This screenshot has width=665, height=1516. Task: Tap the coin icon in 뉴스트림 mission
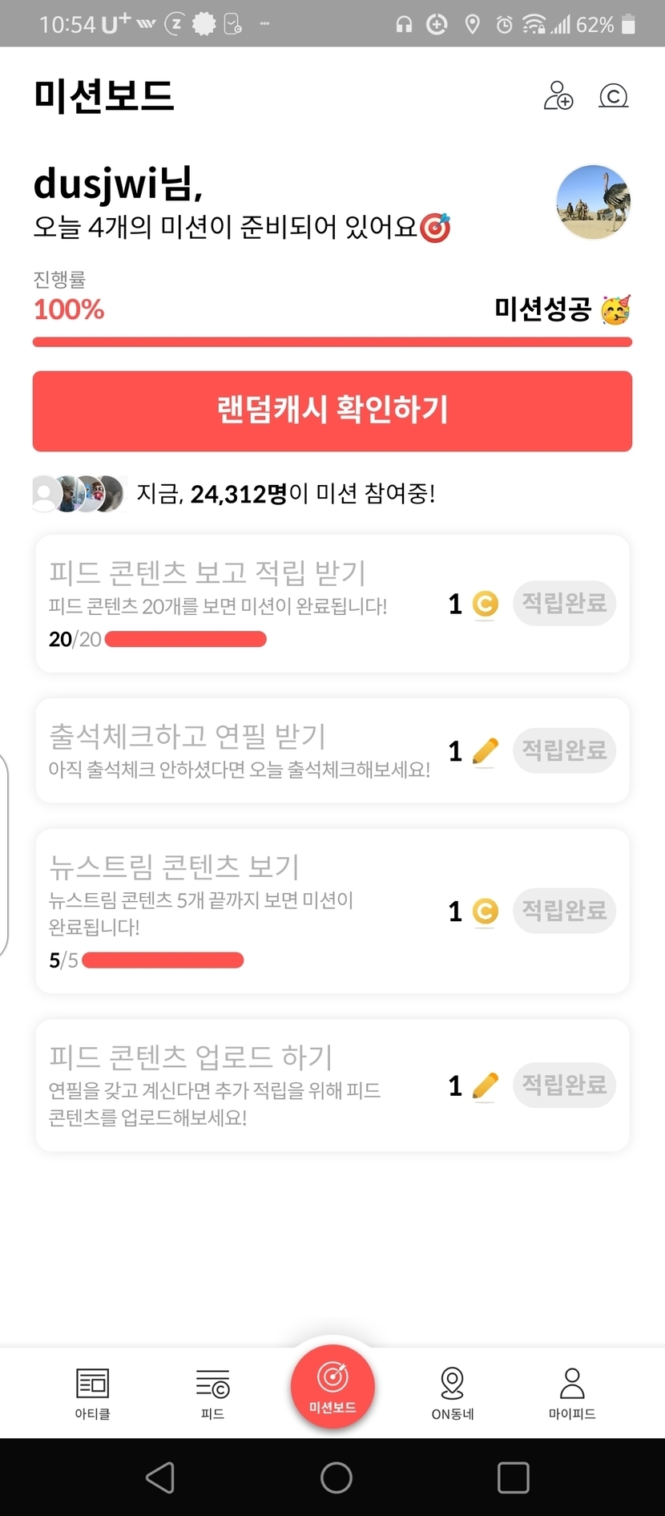point(486,912)
